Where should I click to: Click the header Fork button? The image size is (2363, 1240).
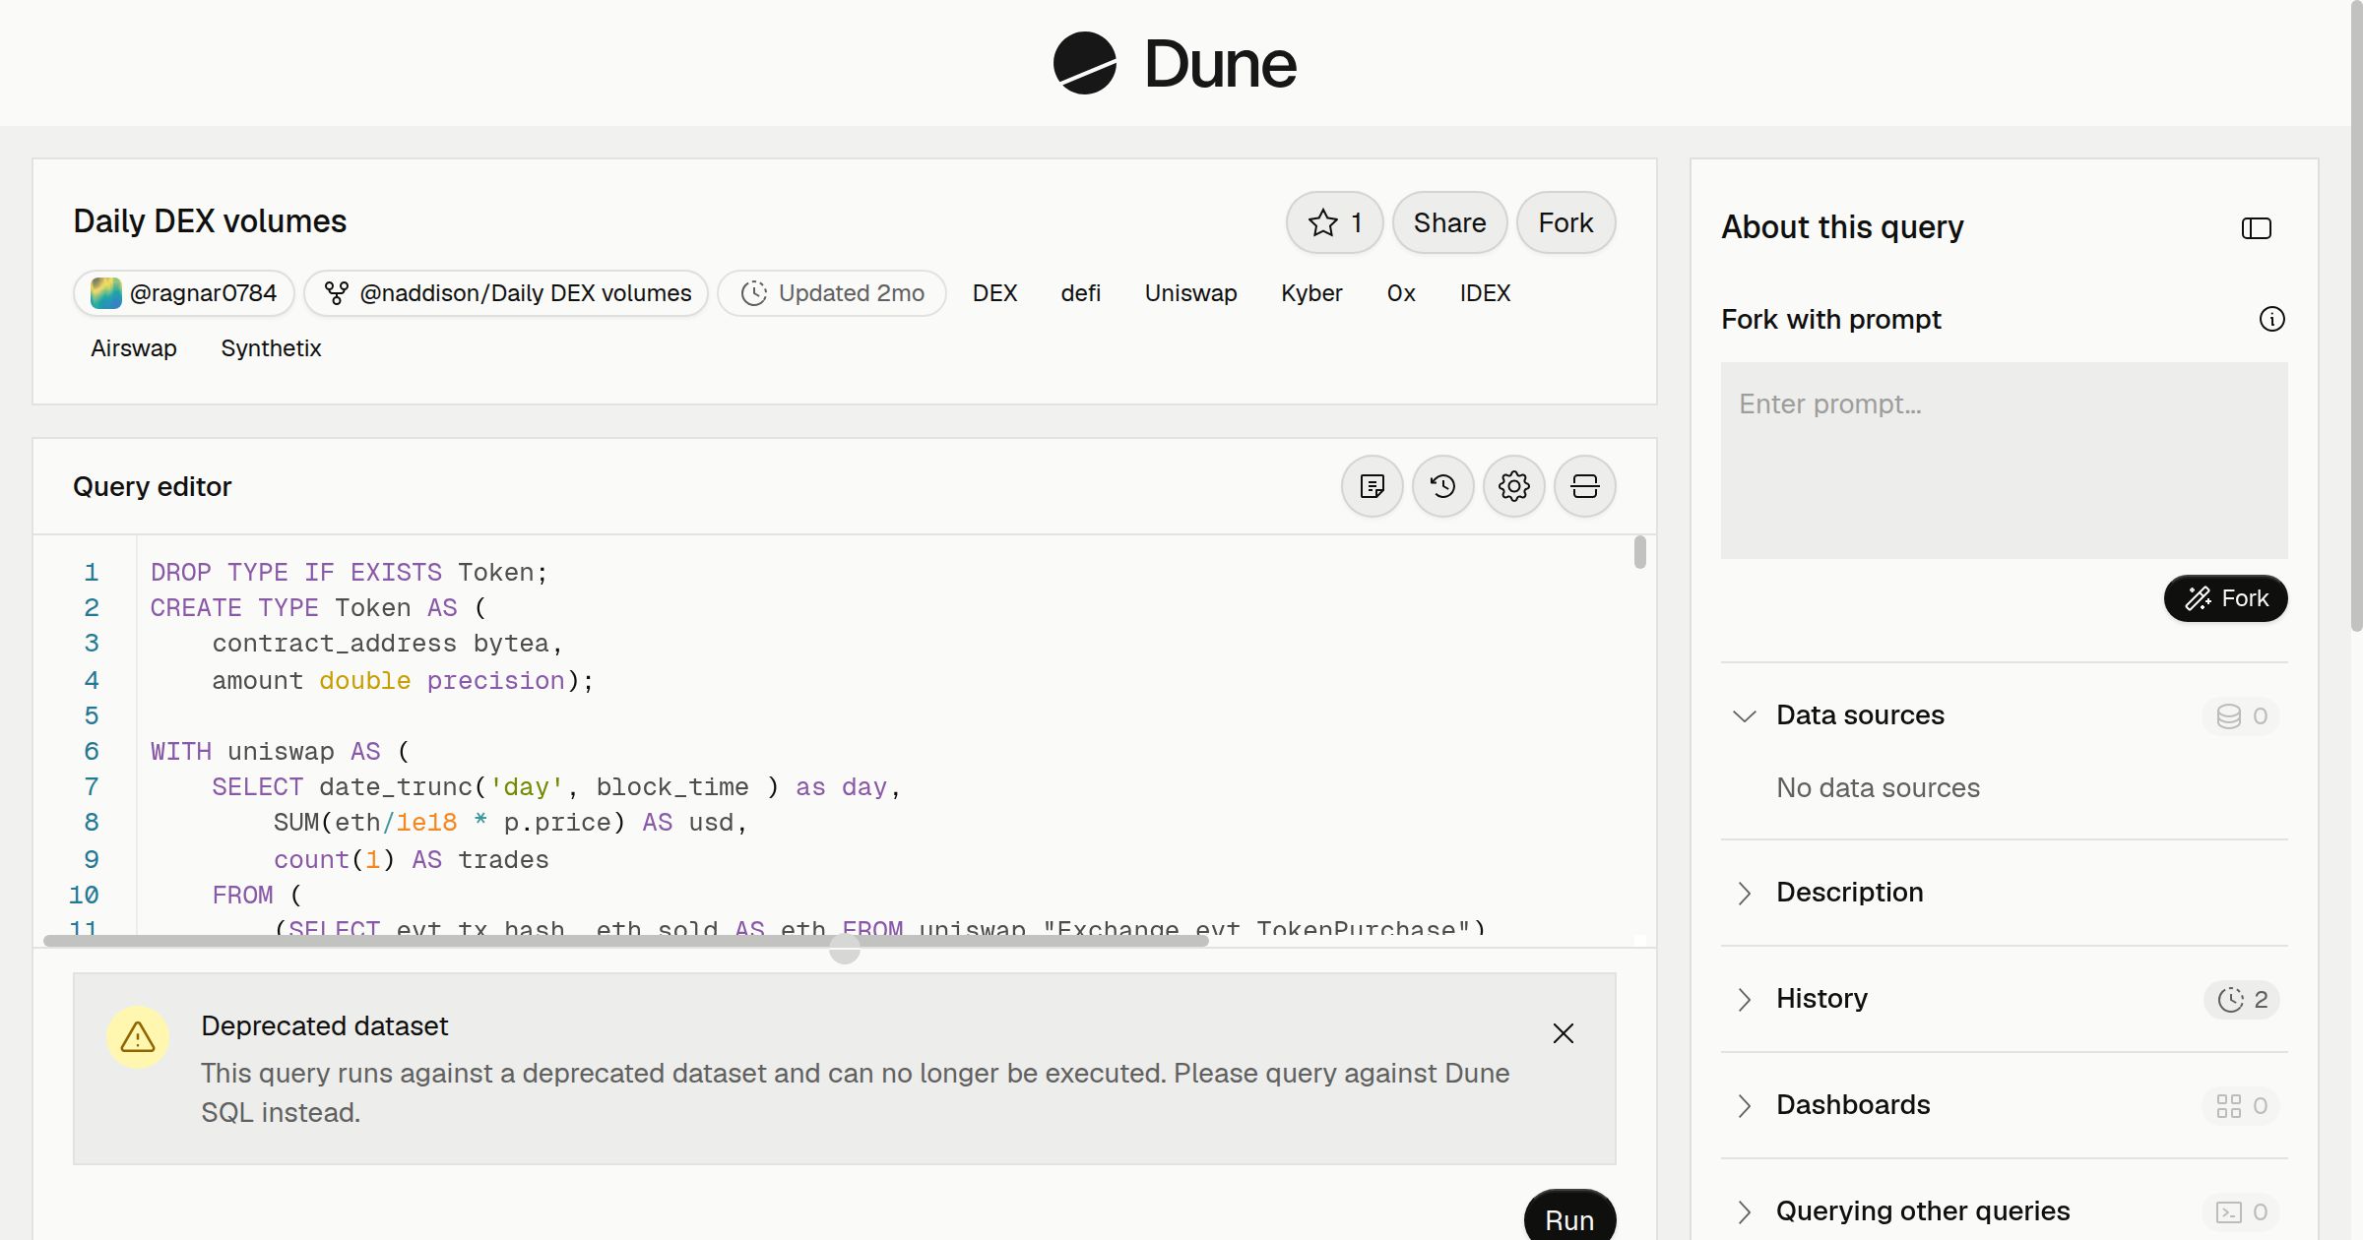pos(1565,222)
